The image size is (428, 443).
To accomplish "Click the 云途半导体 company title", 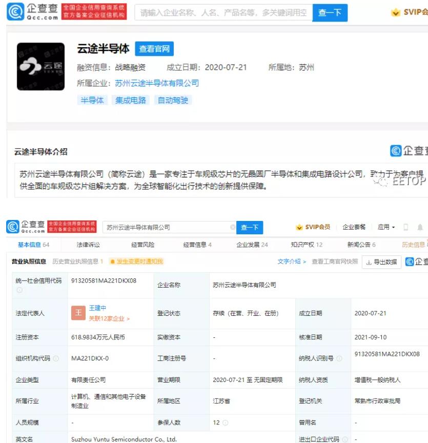I will pos(103,49).
